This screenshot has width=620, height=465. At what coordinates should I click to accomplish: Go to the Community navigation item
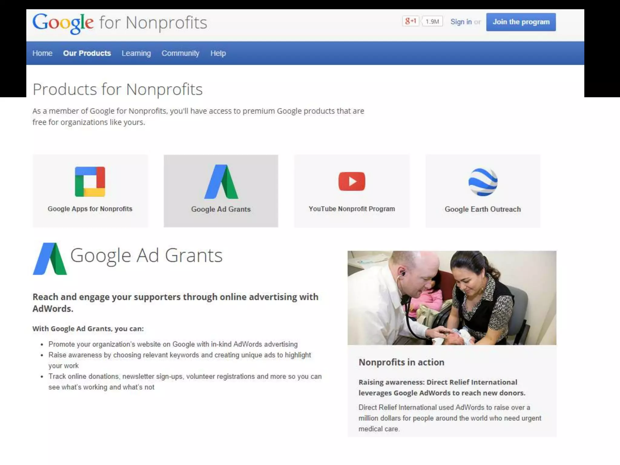(180, 53)
